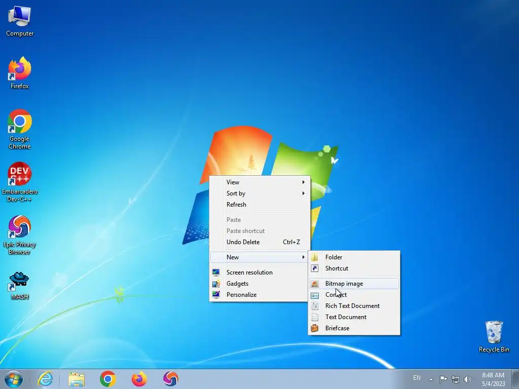519x389 pixels.
Task: Show hidden tray icons arrow
Action: coord(431,379)
